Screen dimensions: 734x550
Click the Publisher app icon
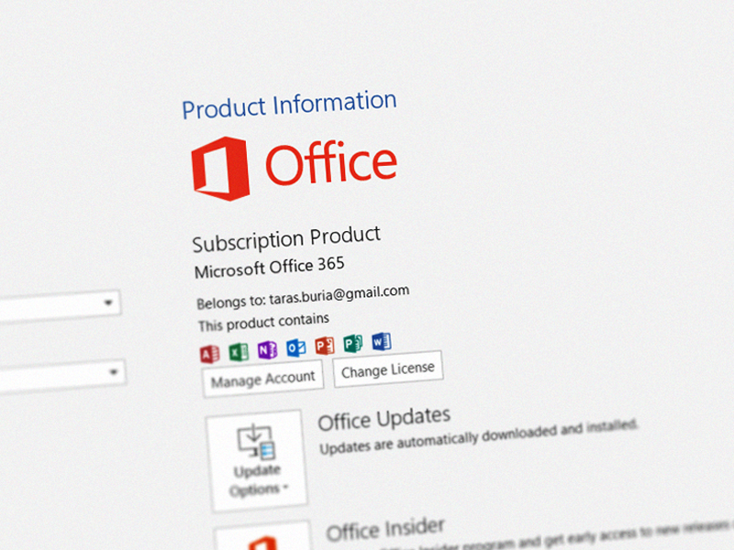pos(352,343)
